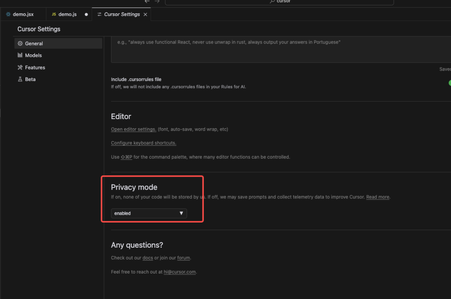Switch to the demo.jsx tab
The height and width of the screenshot is (299, 451).
pyautogui.click(x=23, y=14)
